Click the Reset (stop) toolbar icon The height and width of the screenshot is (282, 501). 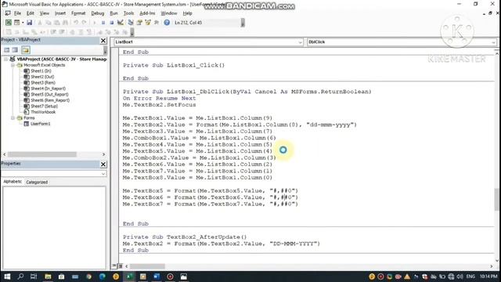[111, 23]
